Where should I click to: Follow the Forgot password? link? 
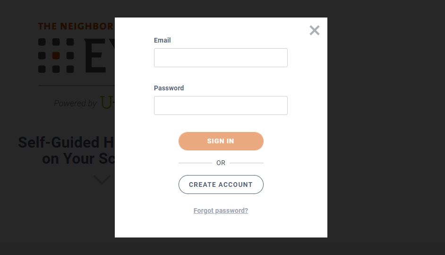[x=221, y=211]
